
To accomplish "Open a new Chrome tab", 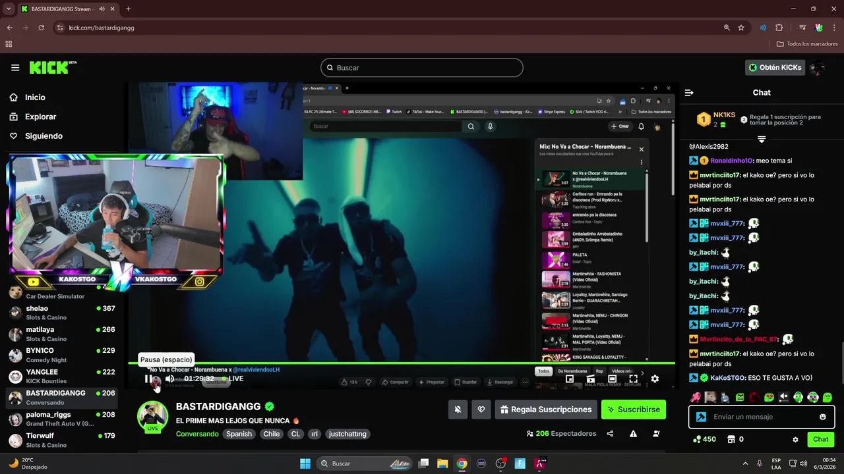I will point(128,9).
